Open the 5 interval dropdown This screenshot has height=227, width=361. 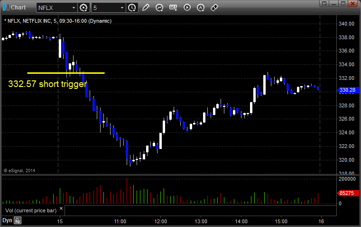point(122,8)
